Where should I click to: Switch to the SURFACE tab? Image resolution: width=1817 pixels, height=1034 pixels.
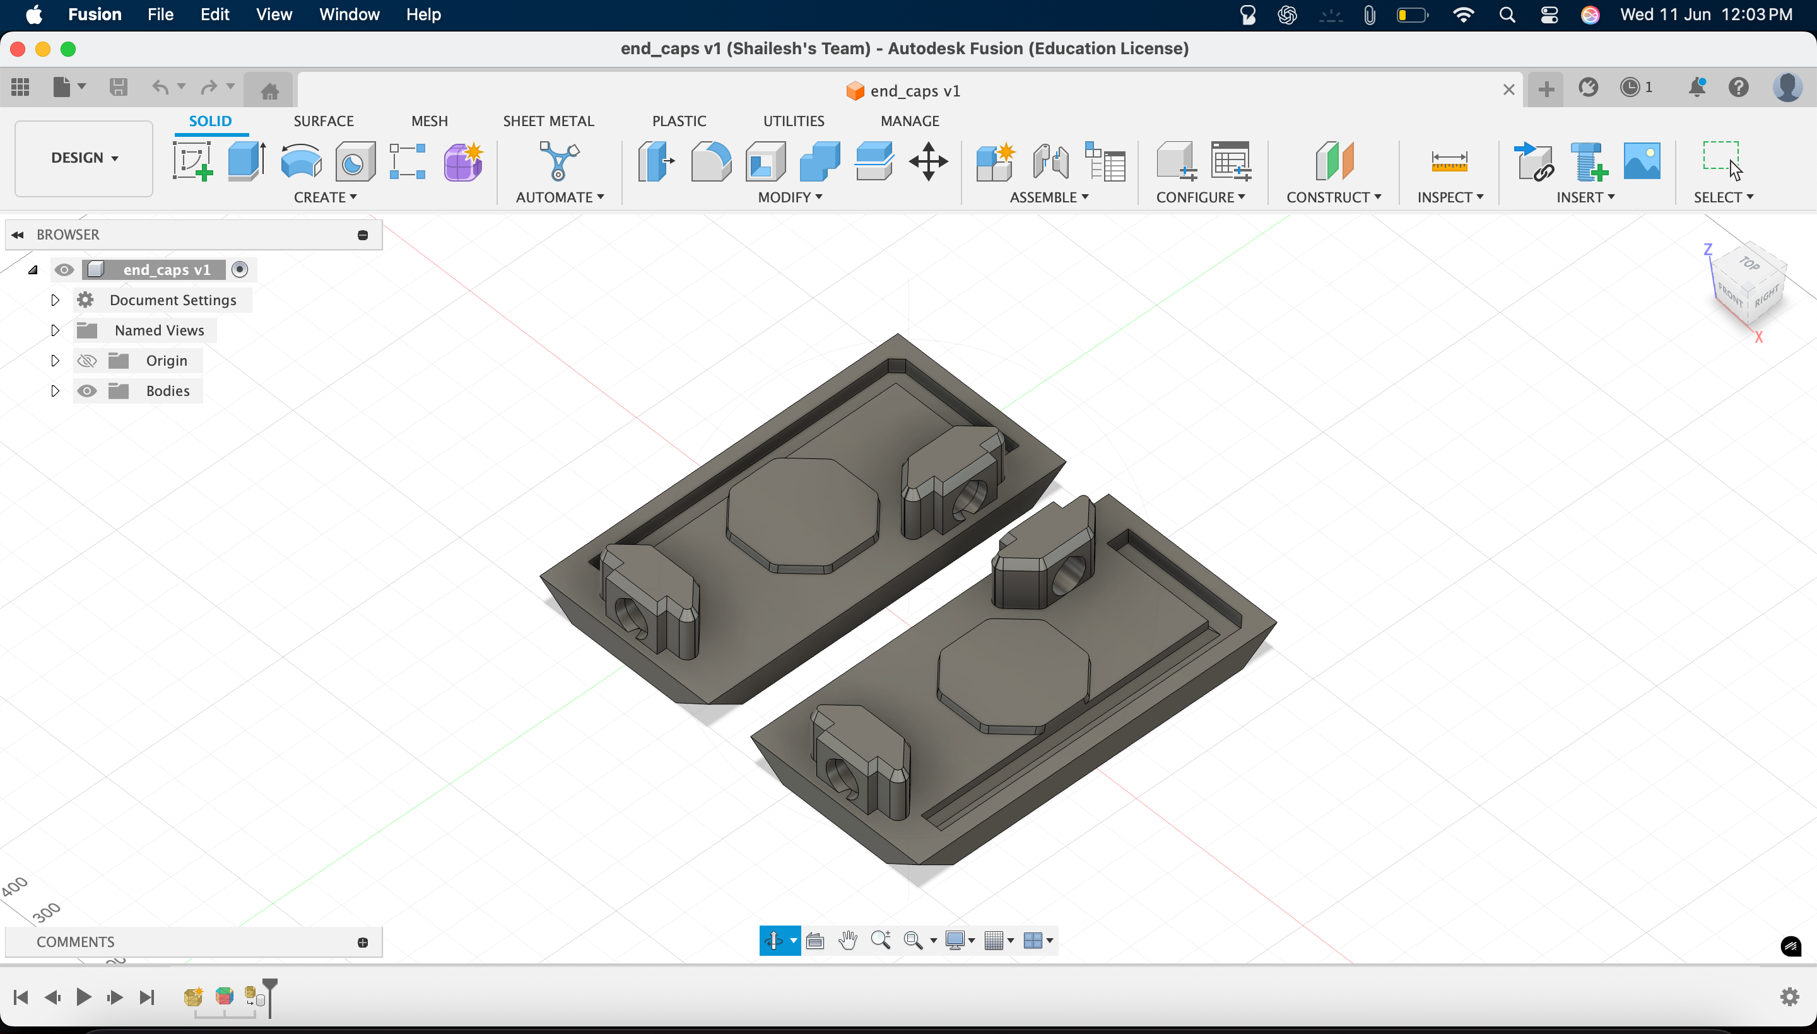coord(323,120)
